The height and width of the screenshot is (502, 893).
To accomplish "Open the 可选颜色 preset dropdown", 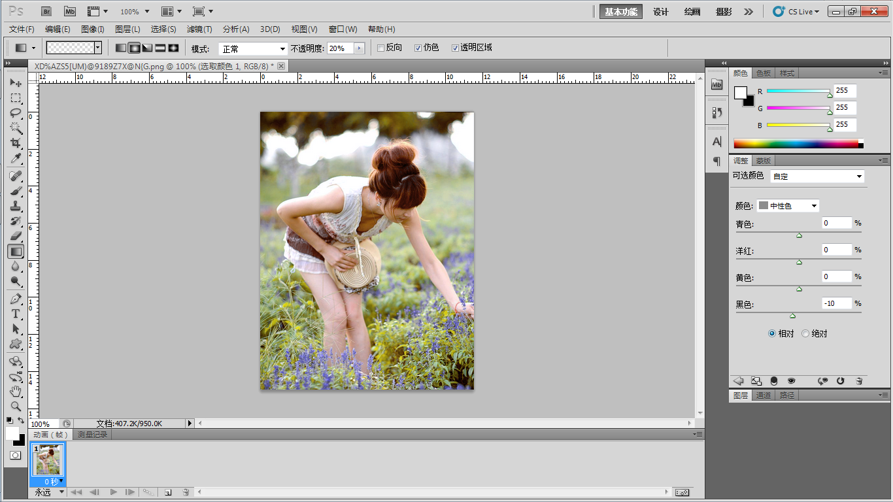I will point(817,176).
